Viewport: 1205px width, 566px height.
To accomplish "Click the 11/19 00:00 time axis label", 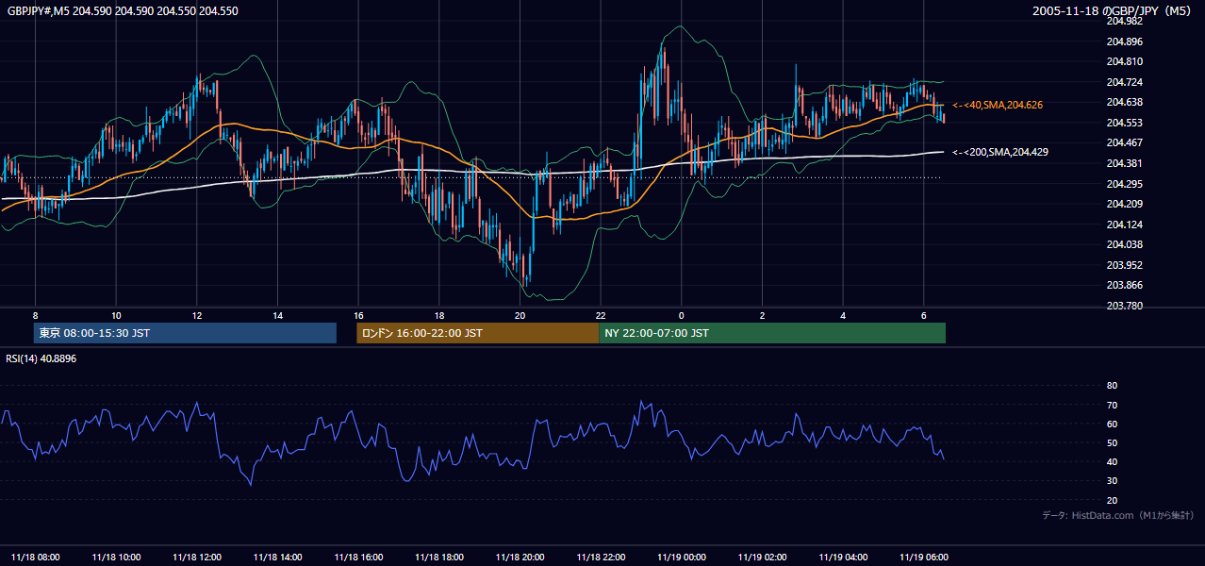I will [682, 557].
